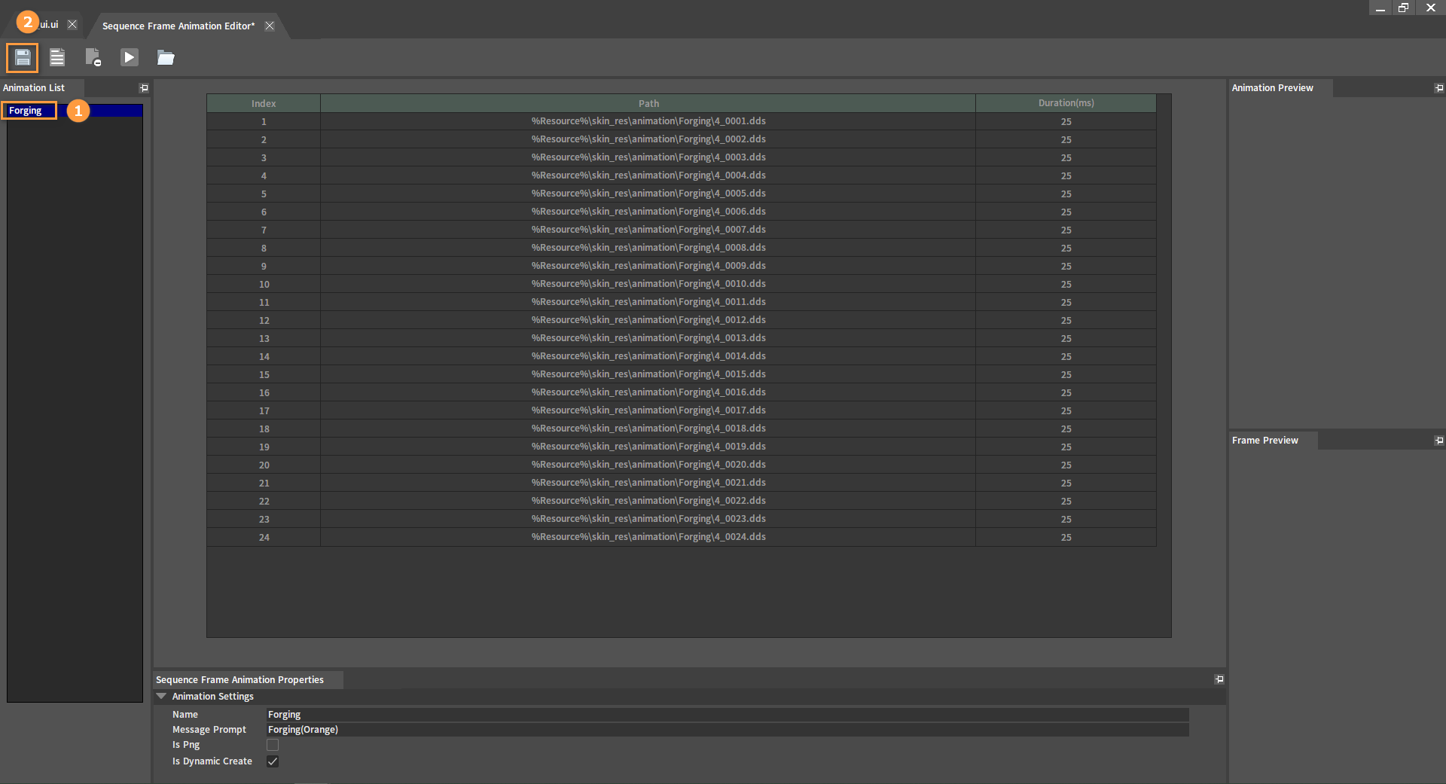Select path cell Forging\4_0020.dds
1446x784 pixels.
tap(648, 465)
